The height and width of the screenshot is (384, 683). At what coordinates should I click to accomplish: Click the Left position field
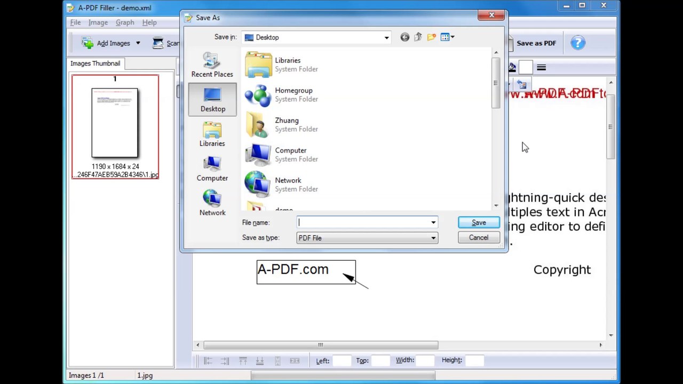342,361
